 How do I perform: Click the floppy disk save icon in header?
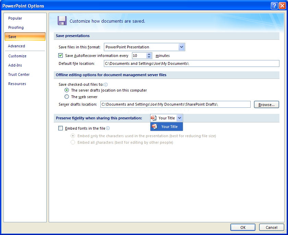coord(62,21)
